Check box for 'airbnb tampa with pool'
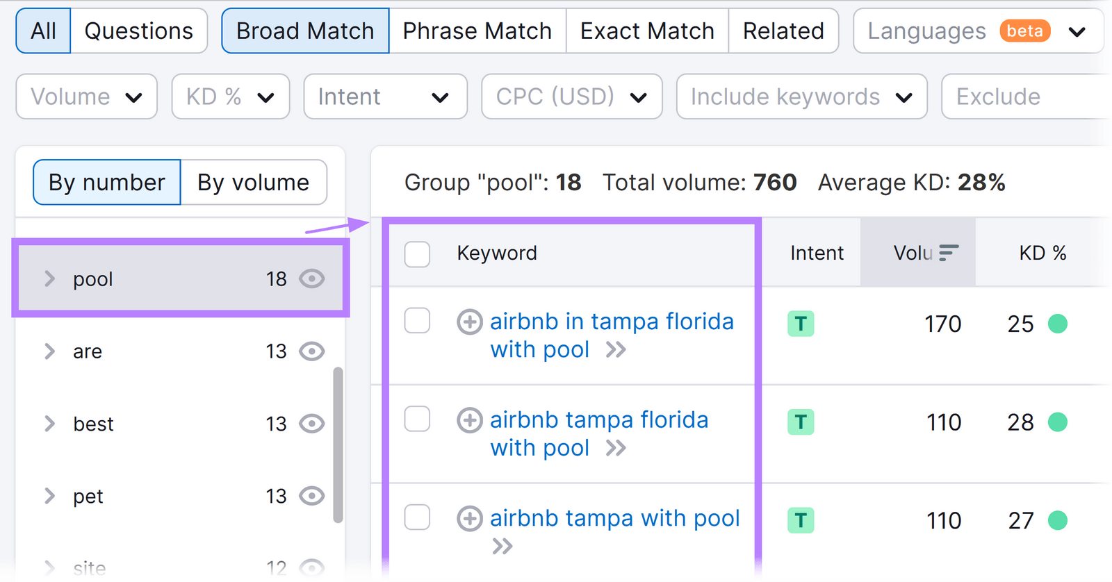Viewport: 1112px width, 582px height. (417, 517)
